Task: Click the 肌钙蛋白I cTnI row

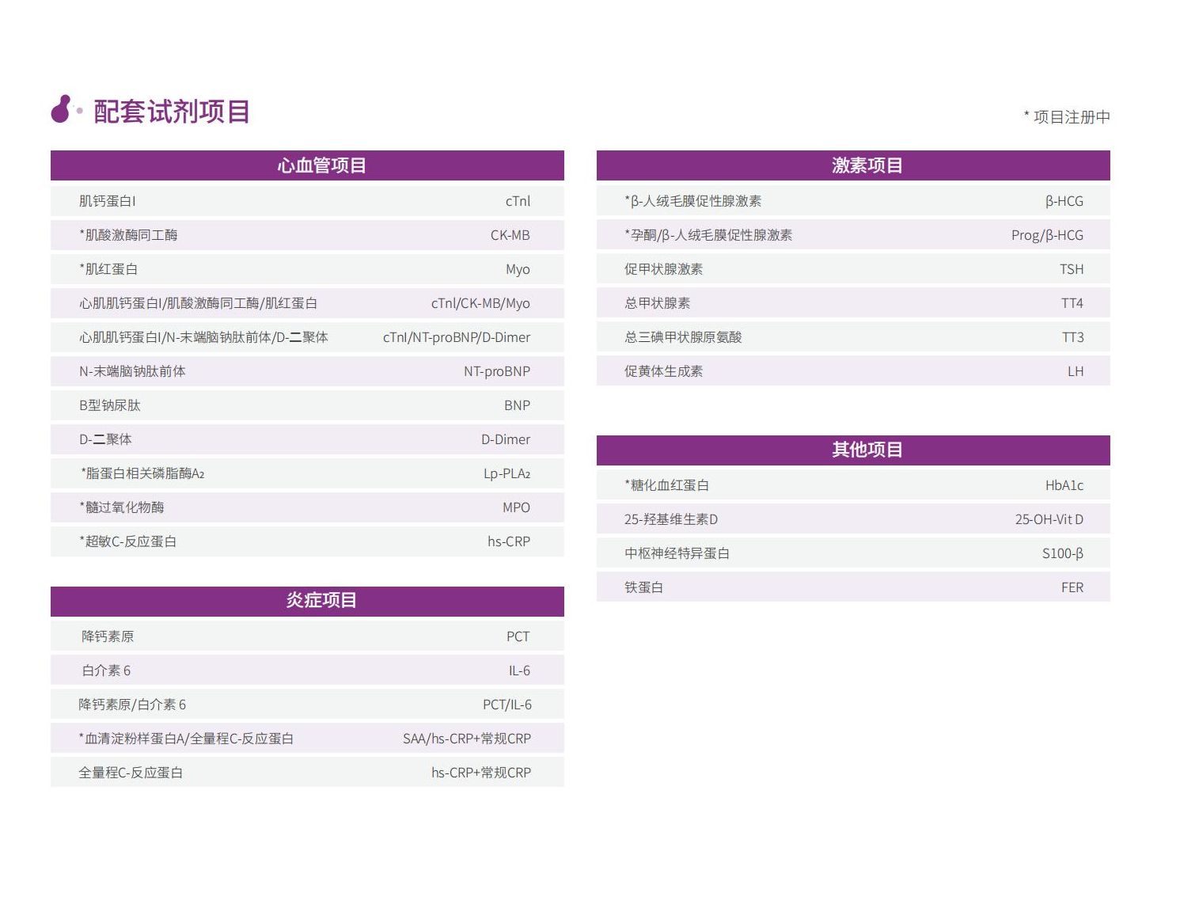Action: (x=307, y=201)
